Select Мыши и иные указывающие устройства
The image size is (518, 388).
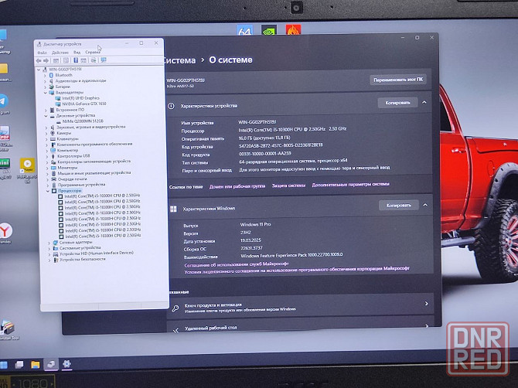(x=94, y=173)
